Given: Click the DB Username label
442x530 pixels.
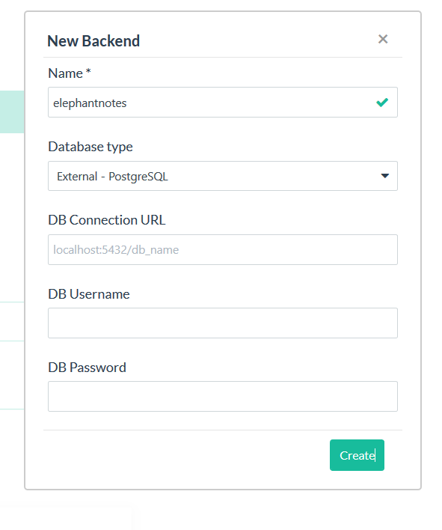Looking at the screenshot, I should click(89, 294).
